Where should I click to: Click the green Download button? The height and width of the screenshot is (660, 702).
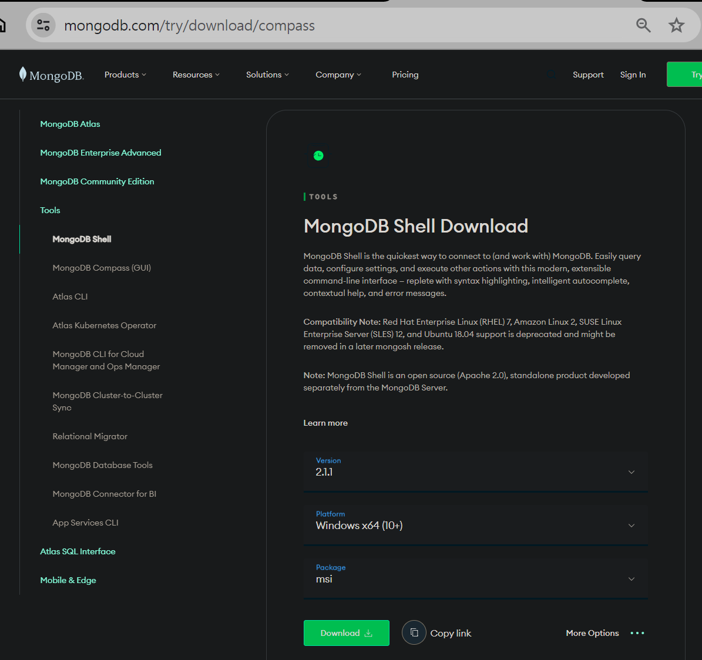point(346,633)
